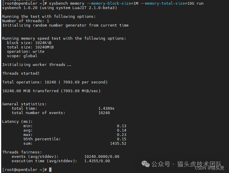The width and height of the screenshot is (229, 173).
Task: Click the "Number of threads: 1" line
Action: (26, 21)
